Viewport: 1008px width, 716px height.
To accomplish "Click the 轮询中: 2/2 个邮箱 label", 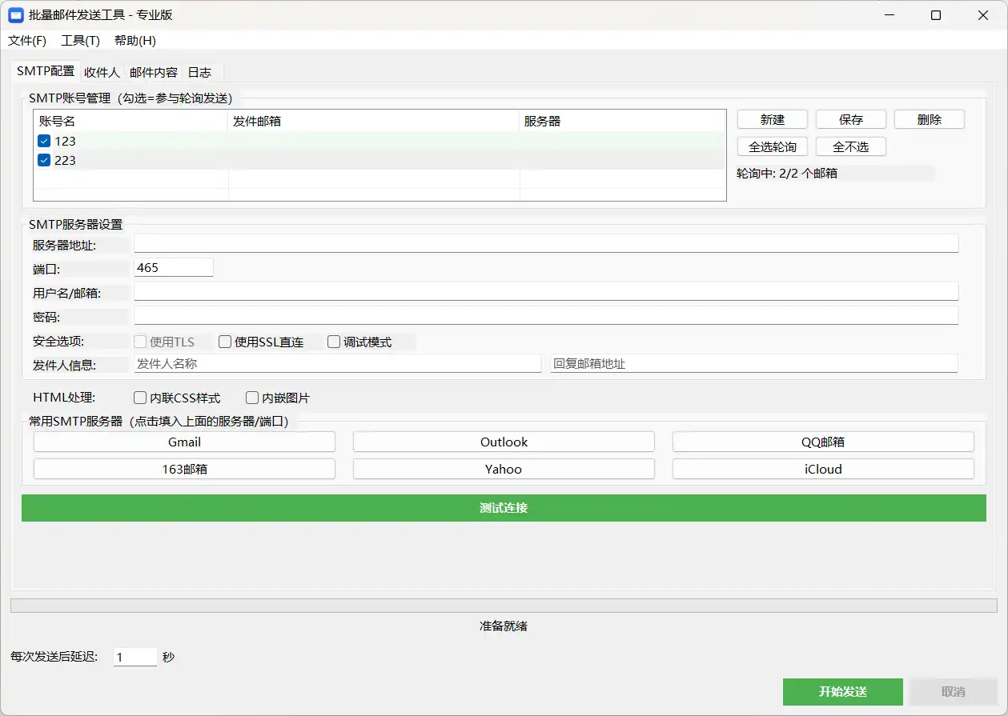I will (787, 174).
